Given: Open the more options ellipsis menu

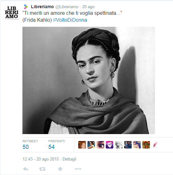Looking at the screenshot, I should click(78, 169).
